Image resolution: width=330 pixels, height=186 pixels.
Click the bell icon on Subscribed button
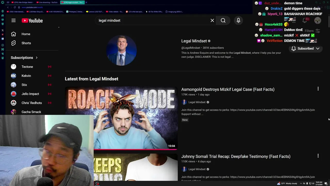point(293,49)
